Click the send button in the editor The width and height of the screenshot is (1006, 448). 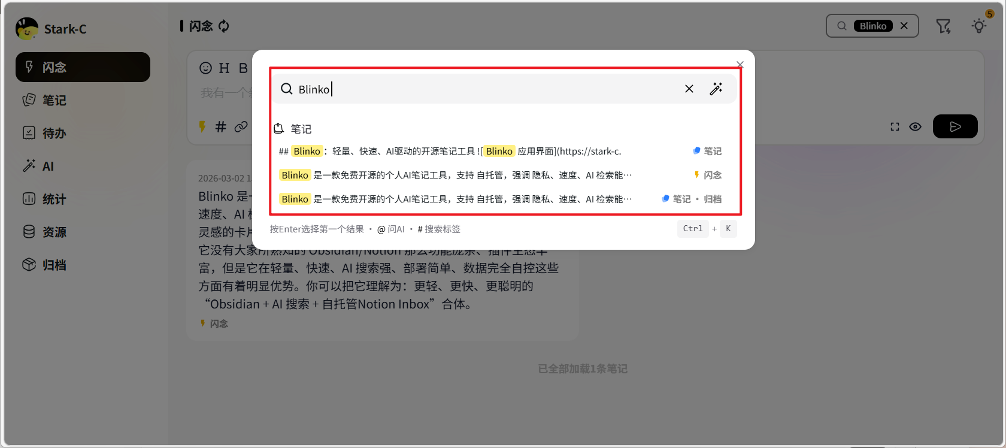point(955,126)
